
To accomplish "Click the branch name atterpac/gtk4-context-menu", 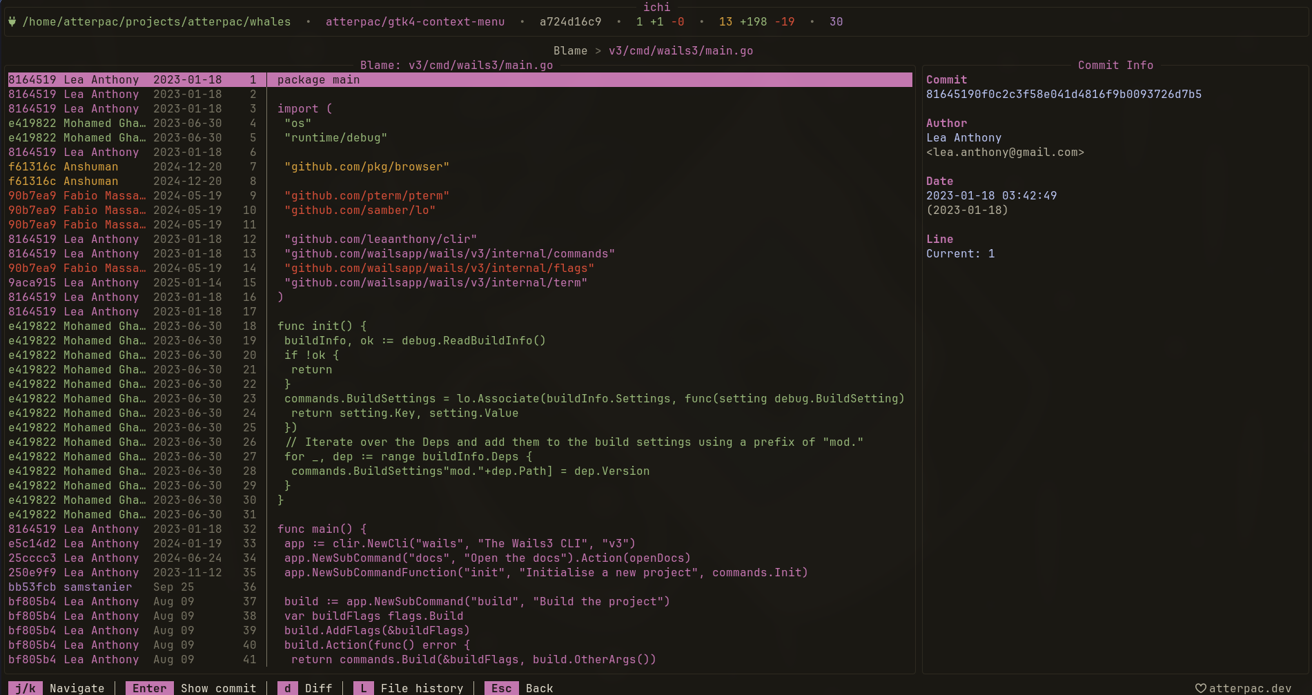I will [x=415, y=21].
